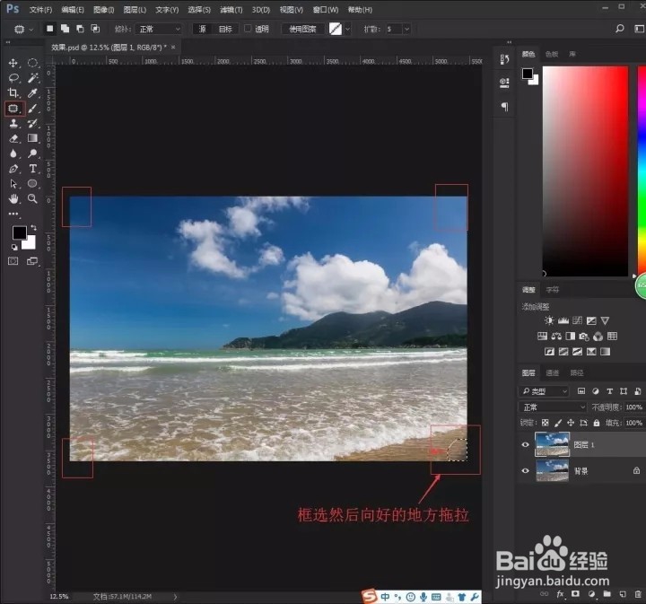Viewport: 646px width, 604px height.
Task: Open the 滤镜(T) menu
Action: click(x=231, y=10)
